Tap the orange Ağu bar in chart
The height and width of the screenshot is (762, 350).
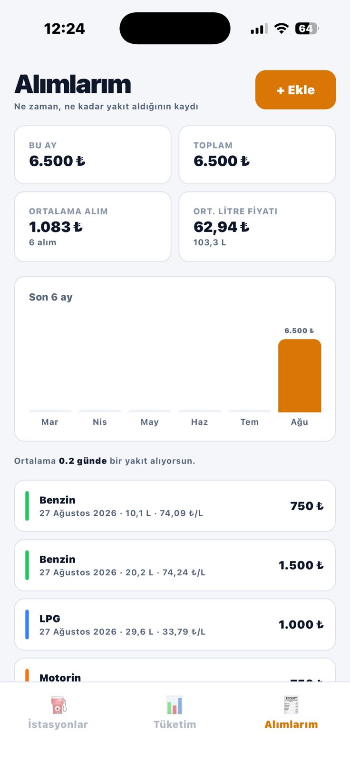(x=300, y=376)
